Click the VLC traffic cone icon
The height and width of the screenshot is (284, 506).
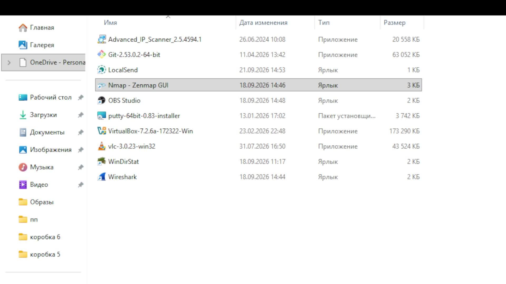pos(101,146)
